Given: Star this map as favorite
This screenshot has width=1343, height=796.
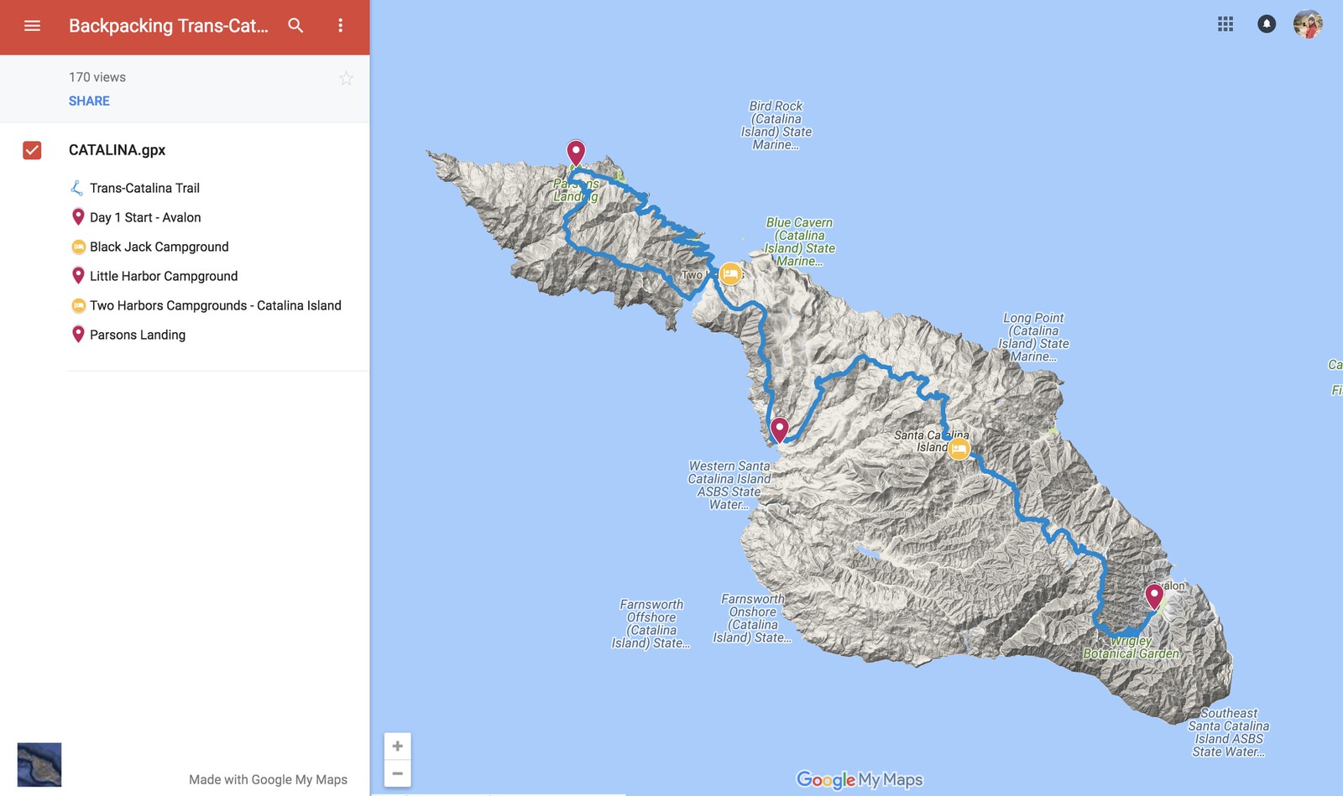Looking at the screenshot, I should point(346,79).
